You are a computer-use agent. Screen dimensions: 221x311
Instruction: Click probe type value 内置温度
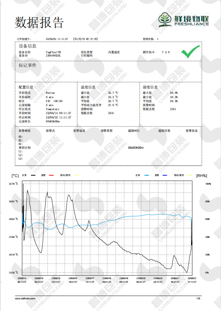point(114,52)
